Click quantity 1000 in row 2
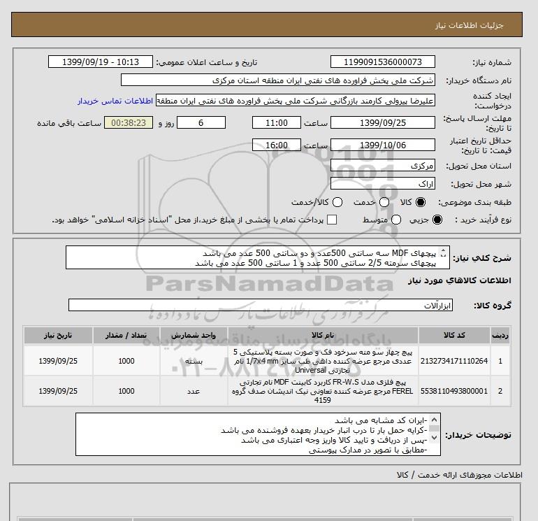This screenshot has width=538, height=521. tap(126, 391)
